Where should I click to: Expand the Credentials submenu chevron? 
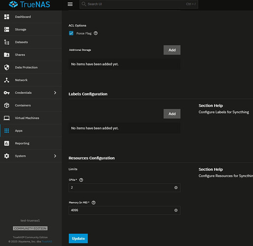55,92
